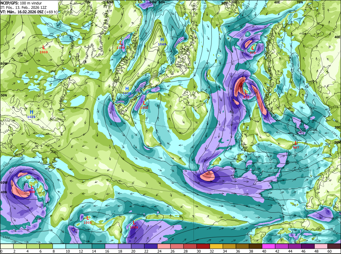Click the 30–32 dark red legend swatch

coord(203,246)
